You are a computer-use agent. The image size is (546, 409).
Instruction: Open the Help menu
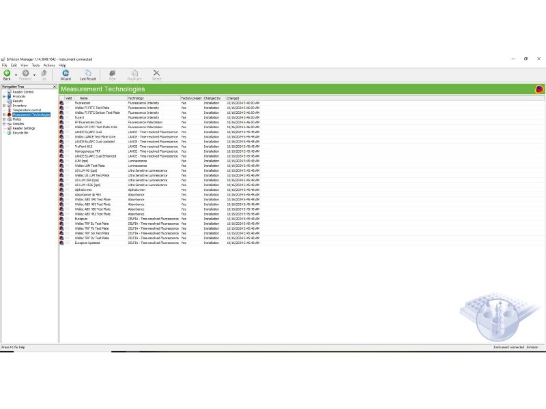[x=62, y=65]
